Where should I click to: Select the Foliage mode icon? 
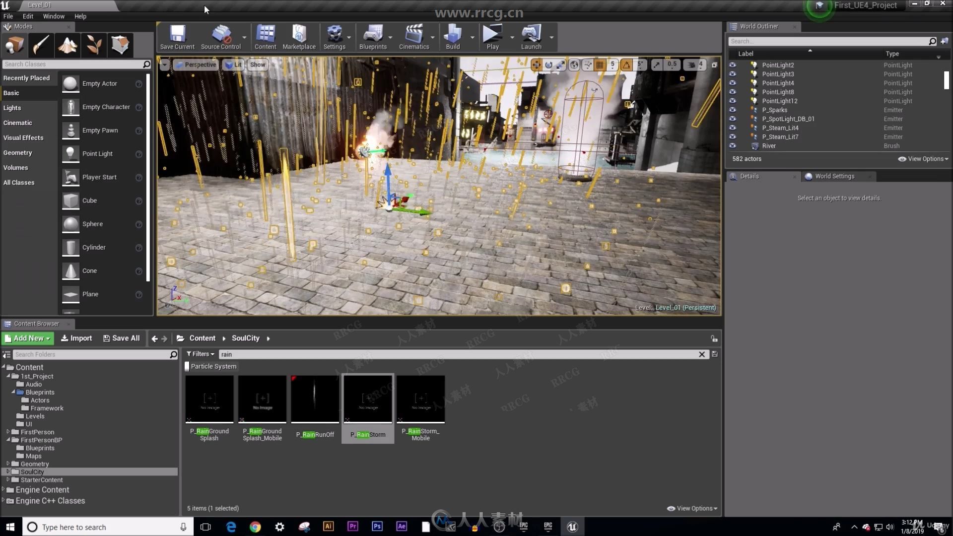(x=94, y=45)
